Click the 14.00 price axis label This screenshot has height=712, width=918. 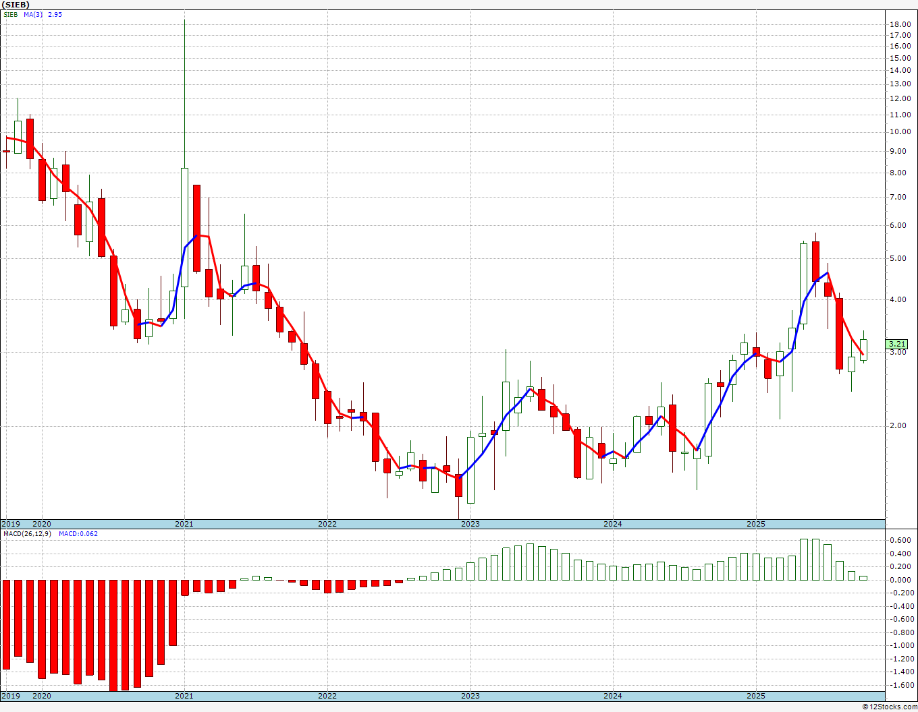coord(900,70)
